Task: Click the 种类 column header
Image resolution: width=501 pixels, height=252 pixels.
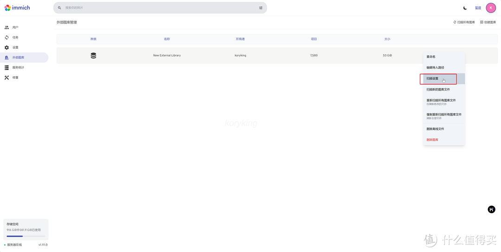Action: point(93,39)
